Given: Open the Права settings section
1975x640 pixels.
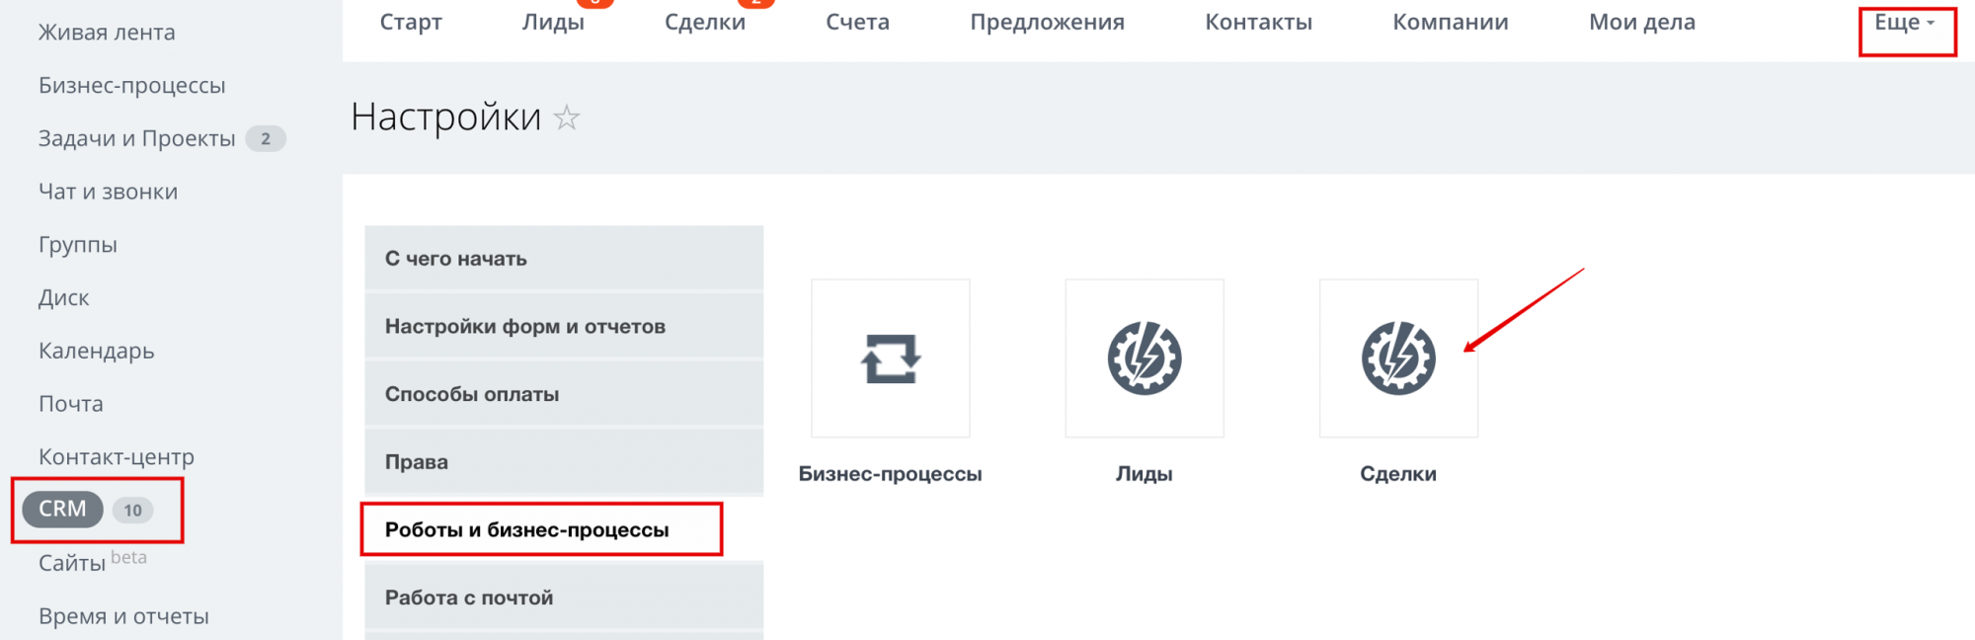Looking at the screenshot, I should [417, 461].
